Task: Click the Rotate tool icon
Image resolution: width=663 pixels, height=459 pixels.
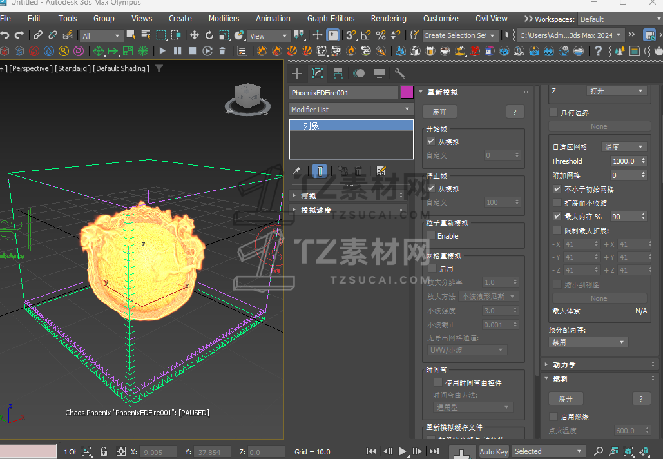Action: [x=209, y=35]
